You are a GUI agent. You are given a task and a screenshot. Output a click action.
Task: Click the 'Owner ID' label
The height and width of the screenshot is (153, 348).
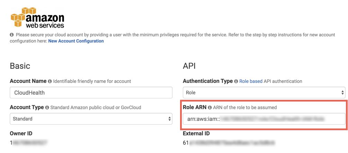(21, 134)
